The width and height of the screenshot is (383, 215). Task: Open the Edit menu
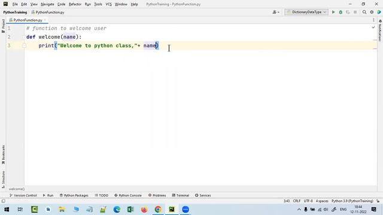(24, 4)
